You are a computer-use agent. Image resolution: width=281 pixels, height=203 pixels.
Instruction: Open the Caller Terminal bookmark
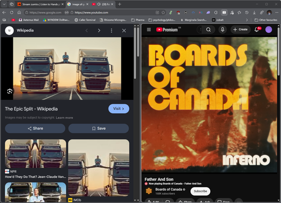pyautogui.click(x=85, y=20)
